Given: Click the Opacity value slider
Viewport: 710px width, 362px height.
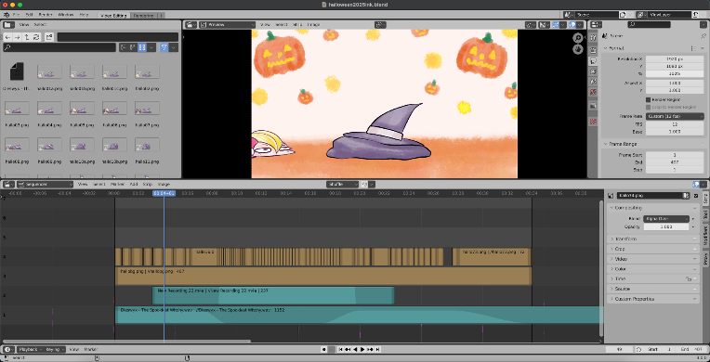Looking at the screenshot, I should click(x=666, y=226).
